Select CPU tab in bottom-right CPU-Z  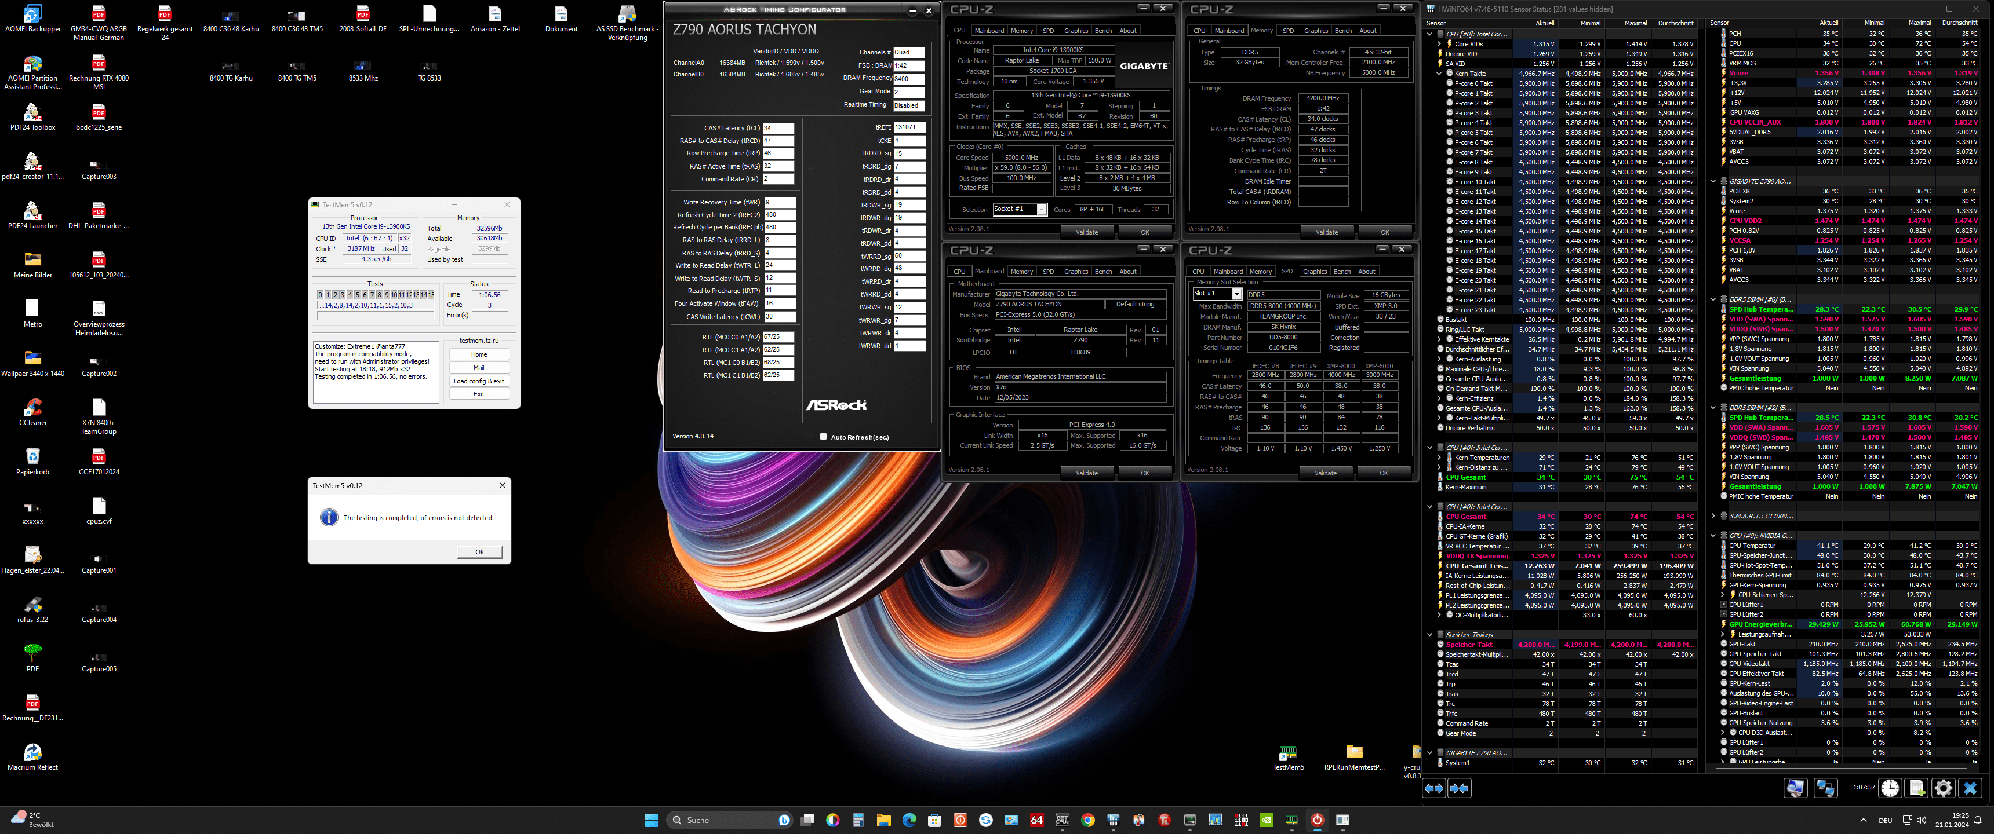(1198, 272)
